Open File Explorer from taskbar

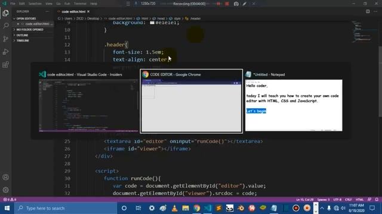coord(186,208)
